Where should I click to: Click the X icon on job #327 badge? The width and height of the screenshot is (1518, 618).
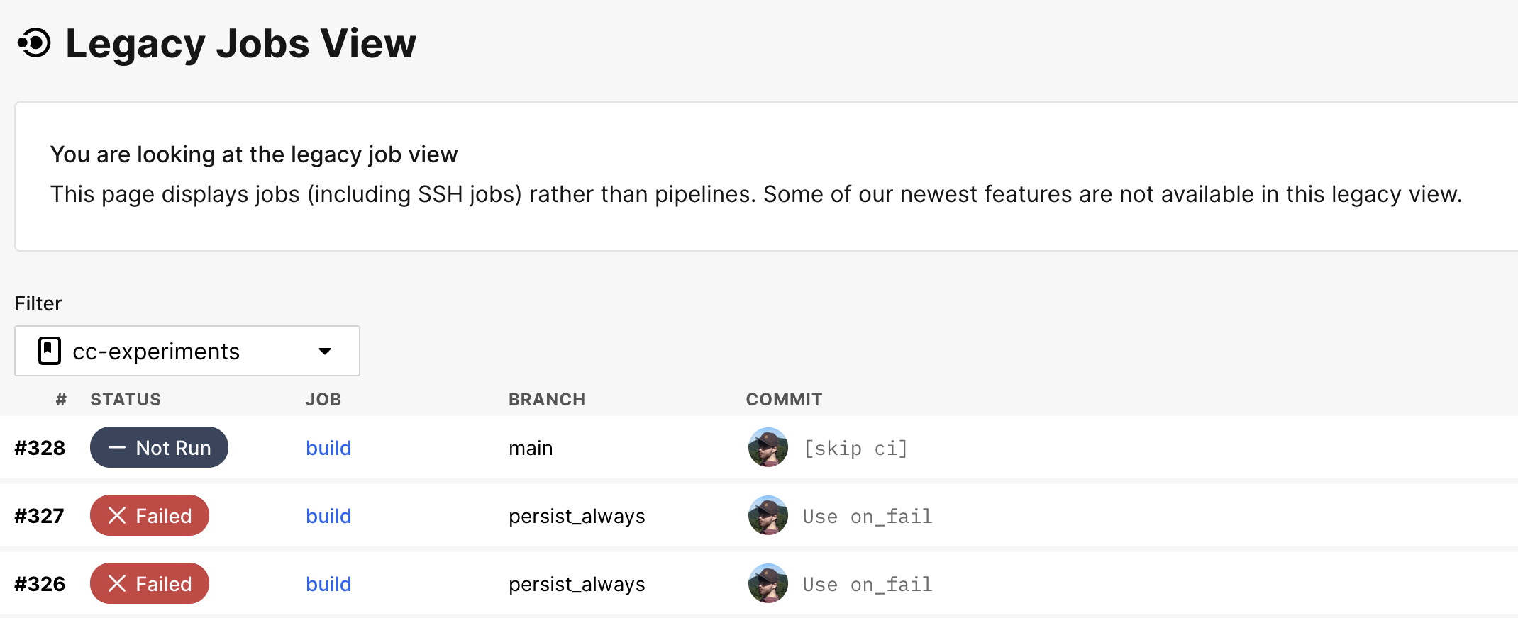(x=117, y=516)
